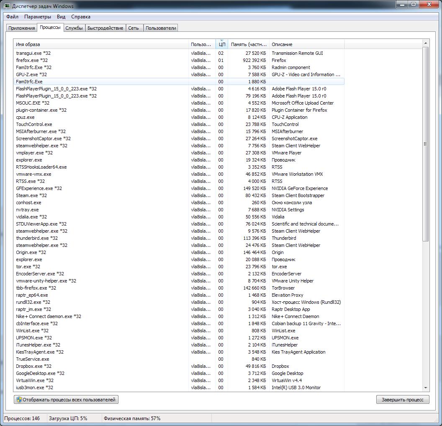
Task: Select GFExperience.exe *32 row
Action: (x=179, y=188)
